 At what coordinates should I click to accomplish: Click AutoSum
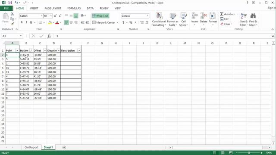click(228, 14)
